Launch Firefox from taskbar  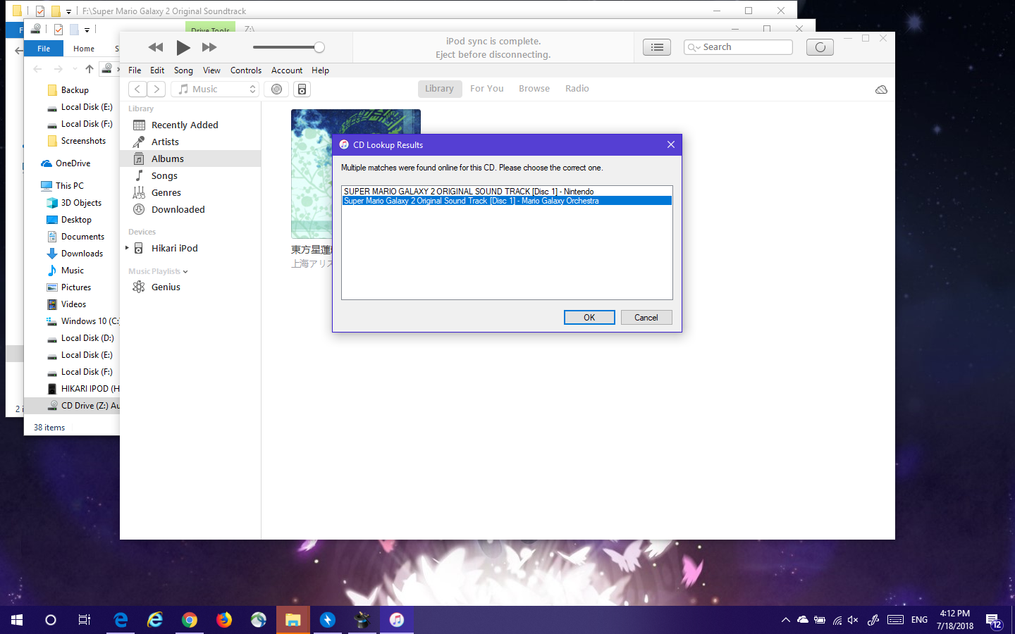click(224, 620)
